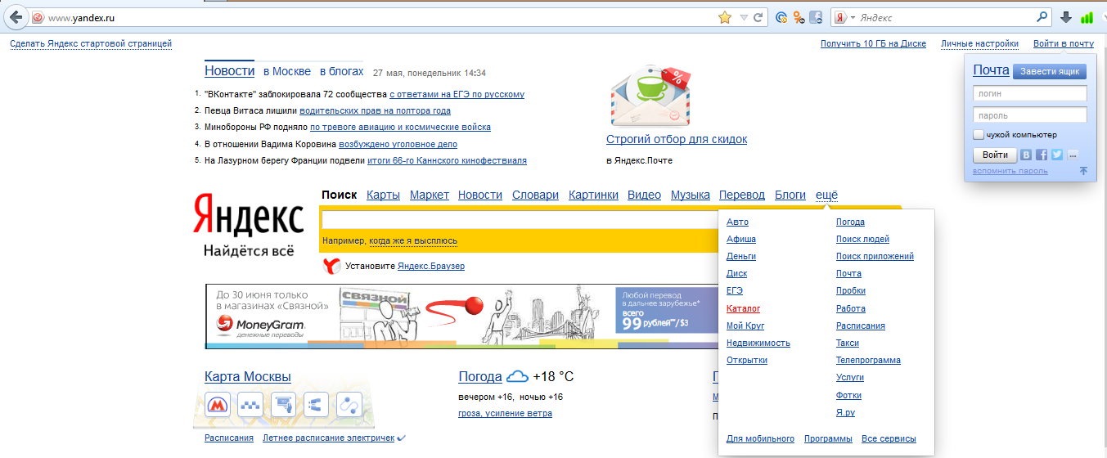Switch to the Карты tab
The image size is (1107, 458).
[x=383, y=195]
